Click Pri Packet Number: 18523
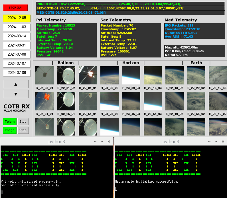This screenshot has width=227, height=198. tap(56, 25)
